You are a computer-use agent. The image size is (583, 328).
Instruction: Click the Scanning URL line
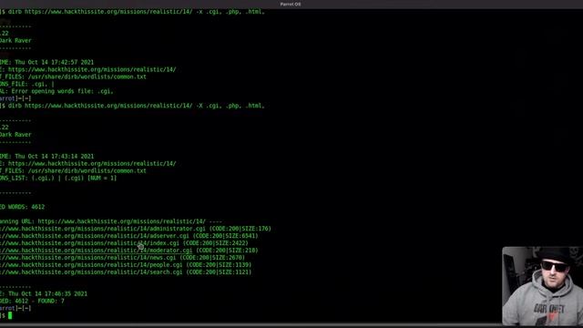click(111, 221)
